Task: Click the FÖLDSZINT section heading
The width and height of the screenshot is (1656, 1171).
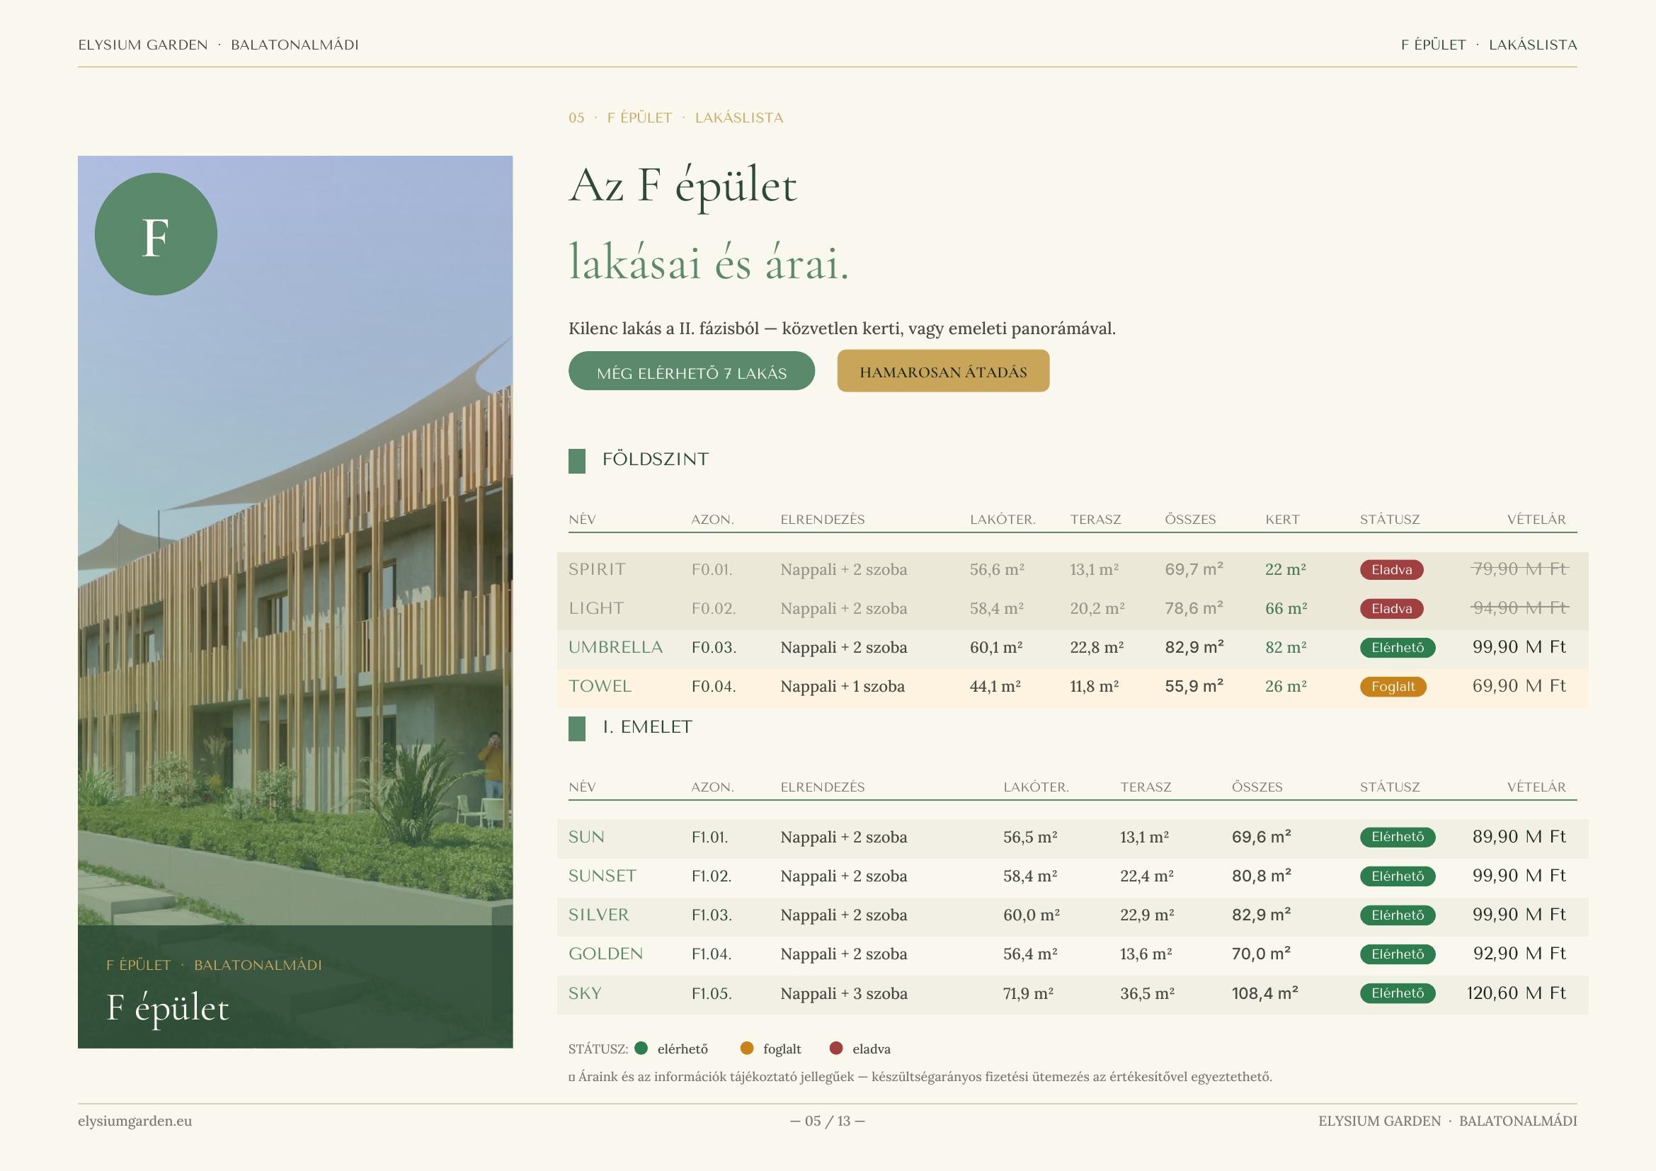Action: pyautogui.click(x=655, y=459)
